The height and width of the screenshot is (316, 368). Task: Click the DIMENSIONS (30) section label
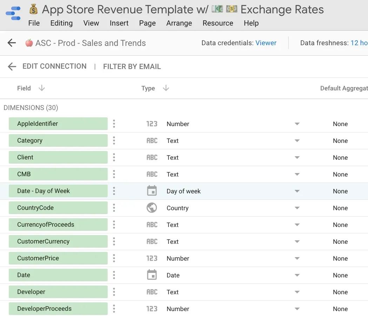(x=31, y=108)
